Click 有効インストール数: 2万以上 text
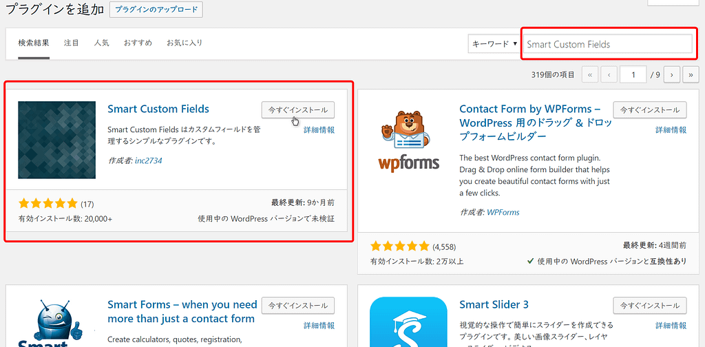 tap(417, 261)
